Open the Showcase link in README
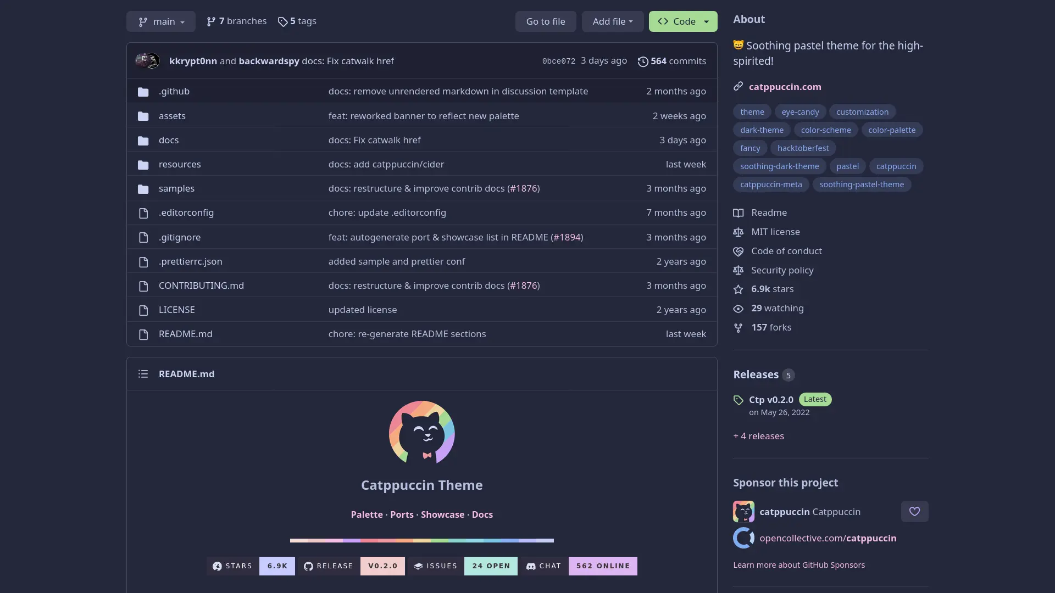 pos(442,514)
